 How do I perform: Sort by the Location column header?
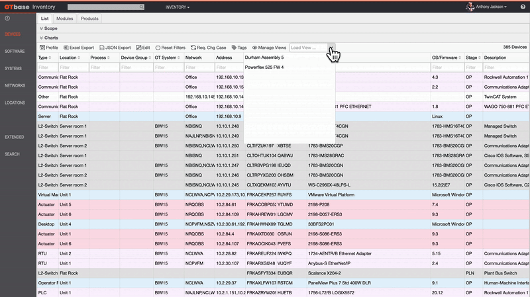(70, 58)
